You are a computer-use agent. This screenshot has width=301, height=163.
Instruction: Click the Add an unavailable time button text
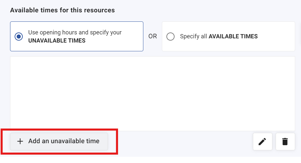click(64, 141)
